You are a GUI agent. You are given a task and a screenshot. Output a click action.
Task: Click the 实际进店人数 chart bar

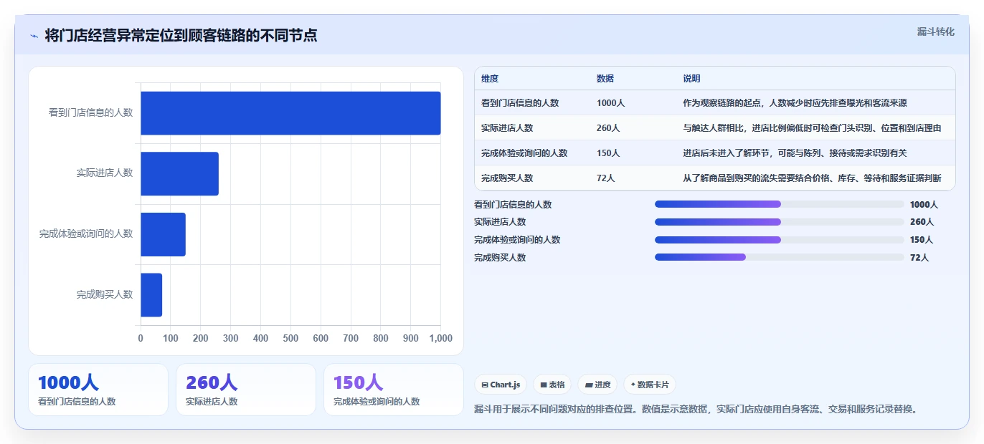(179, 173)
